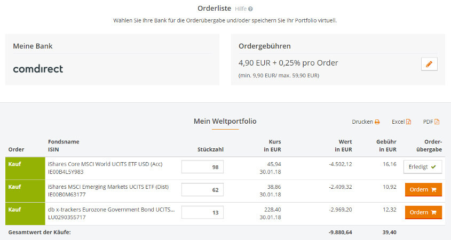Click the Drucken link text
Image resolution: width=451 pixels, height=240 pixels.
tap(362, 122)
